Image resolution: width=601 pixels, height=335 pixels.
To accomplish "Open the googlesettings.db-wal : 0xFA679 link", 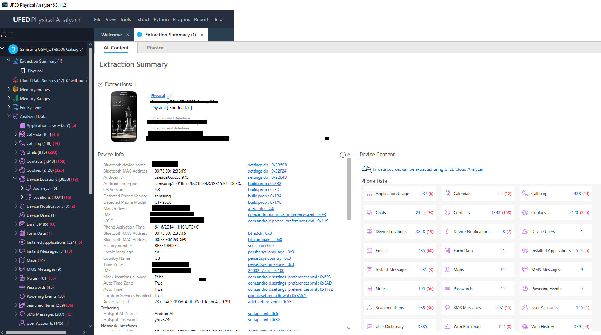I will coord(277,296).
